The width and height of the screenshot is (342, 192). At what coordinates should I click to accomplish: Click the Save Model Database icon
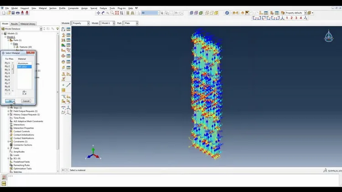coord(13,13)
